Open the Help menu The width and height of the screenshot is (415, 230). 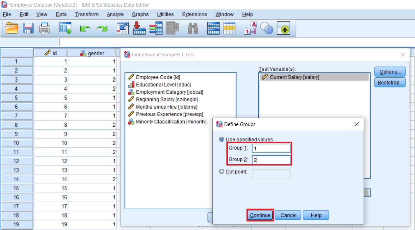(x=247, y=14)
